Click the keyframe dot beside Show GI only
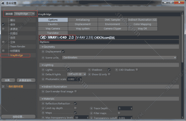Image resolution: width=186 pixels, height=121 pixels. pyautogui.click(x=89, y=74)
